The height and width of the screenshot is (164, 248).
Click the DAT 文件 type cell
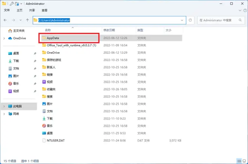coord(143,140)
